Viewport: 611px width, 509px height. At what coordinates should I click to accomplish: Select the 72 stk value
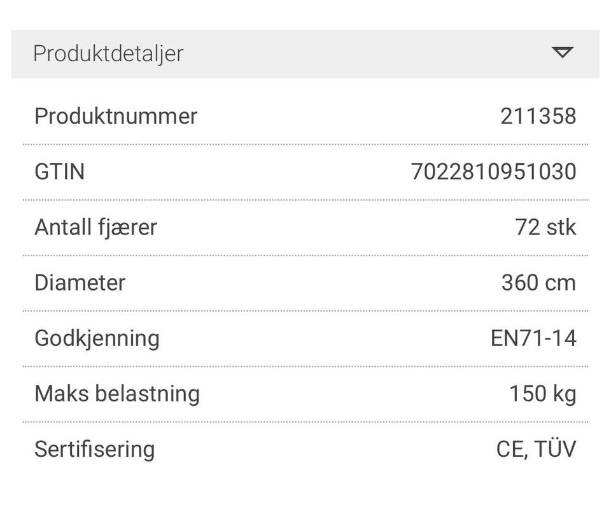click(x=545, y=227)
